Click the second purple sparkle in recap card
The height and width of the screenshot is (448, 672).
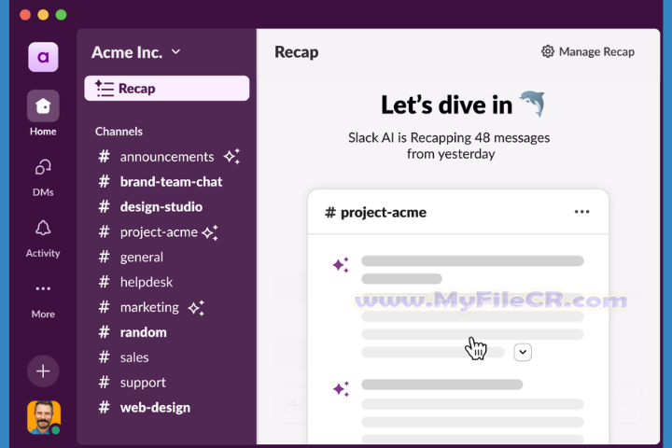[x=342, y=389]
